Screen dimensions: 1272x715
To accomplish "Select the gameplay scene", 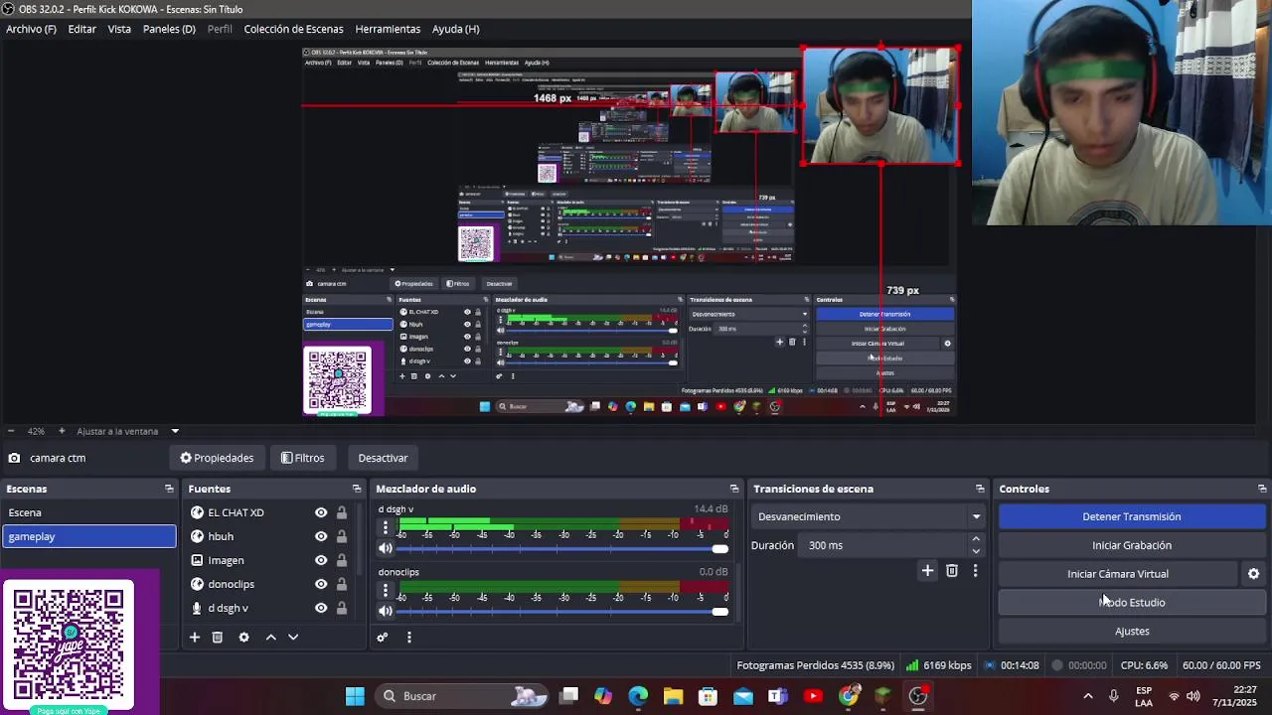I will click(x=88, y=536).
